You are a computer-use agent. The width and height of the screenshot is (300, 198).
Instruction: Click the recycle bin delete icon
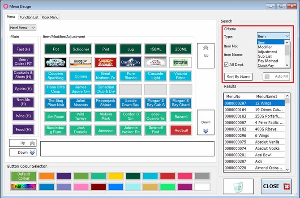(238, 186)
